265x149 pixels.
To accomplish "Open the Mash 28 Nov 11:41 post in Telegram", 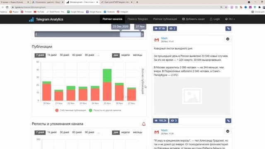I will click(x=228, y=39).
